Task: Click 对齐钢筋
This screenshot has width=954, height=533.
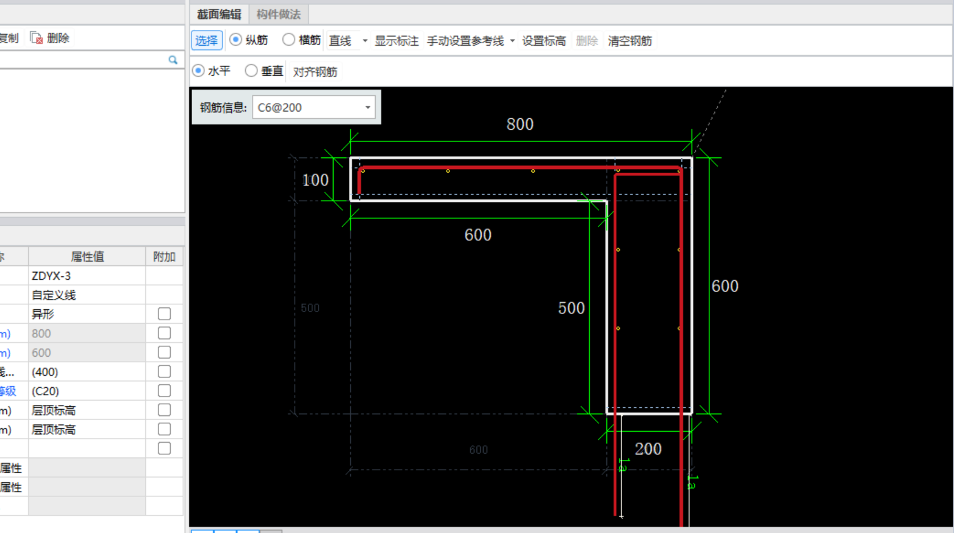Action: pyautogui.click(x=315, y=72)
